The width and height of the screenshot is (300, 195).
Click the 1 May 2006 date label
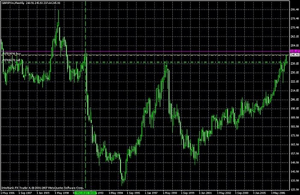(x=278, y=193)
